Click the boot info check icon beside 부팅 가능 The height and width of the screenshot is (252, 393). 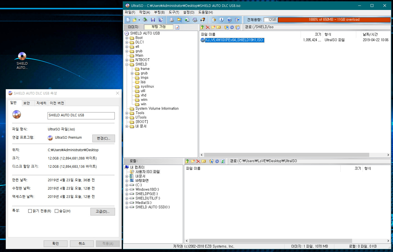pyautogui.click(x=177, y=27)
